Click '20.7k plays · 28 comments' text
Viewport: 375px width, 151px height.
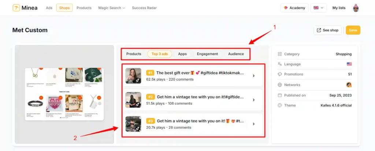[x=168, y=127]
